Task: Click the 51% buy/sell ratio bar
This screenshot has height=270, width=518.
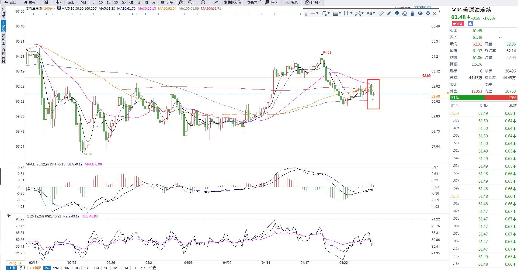Action: pyautogui.click(x=484, y=98)
